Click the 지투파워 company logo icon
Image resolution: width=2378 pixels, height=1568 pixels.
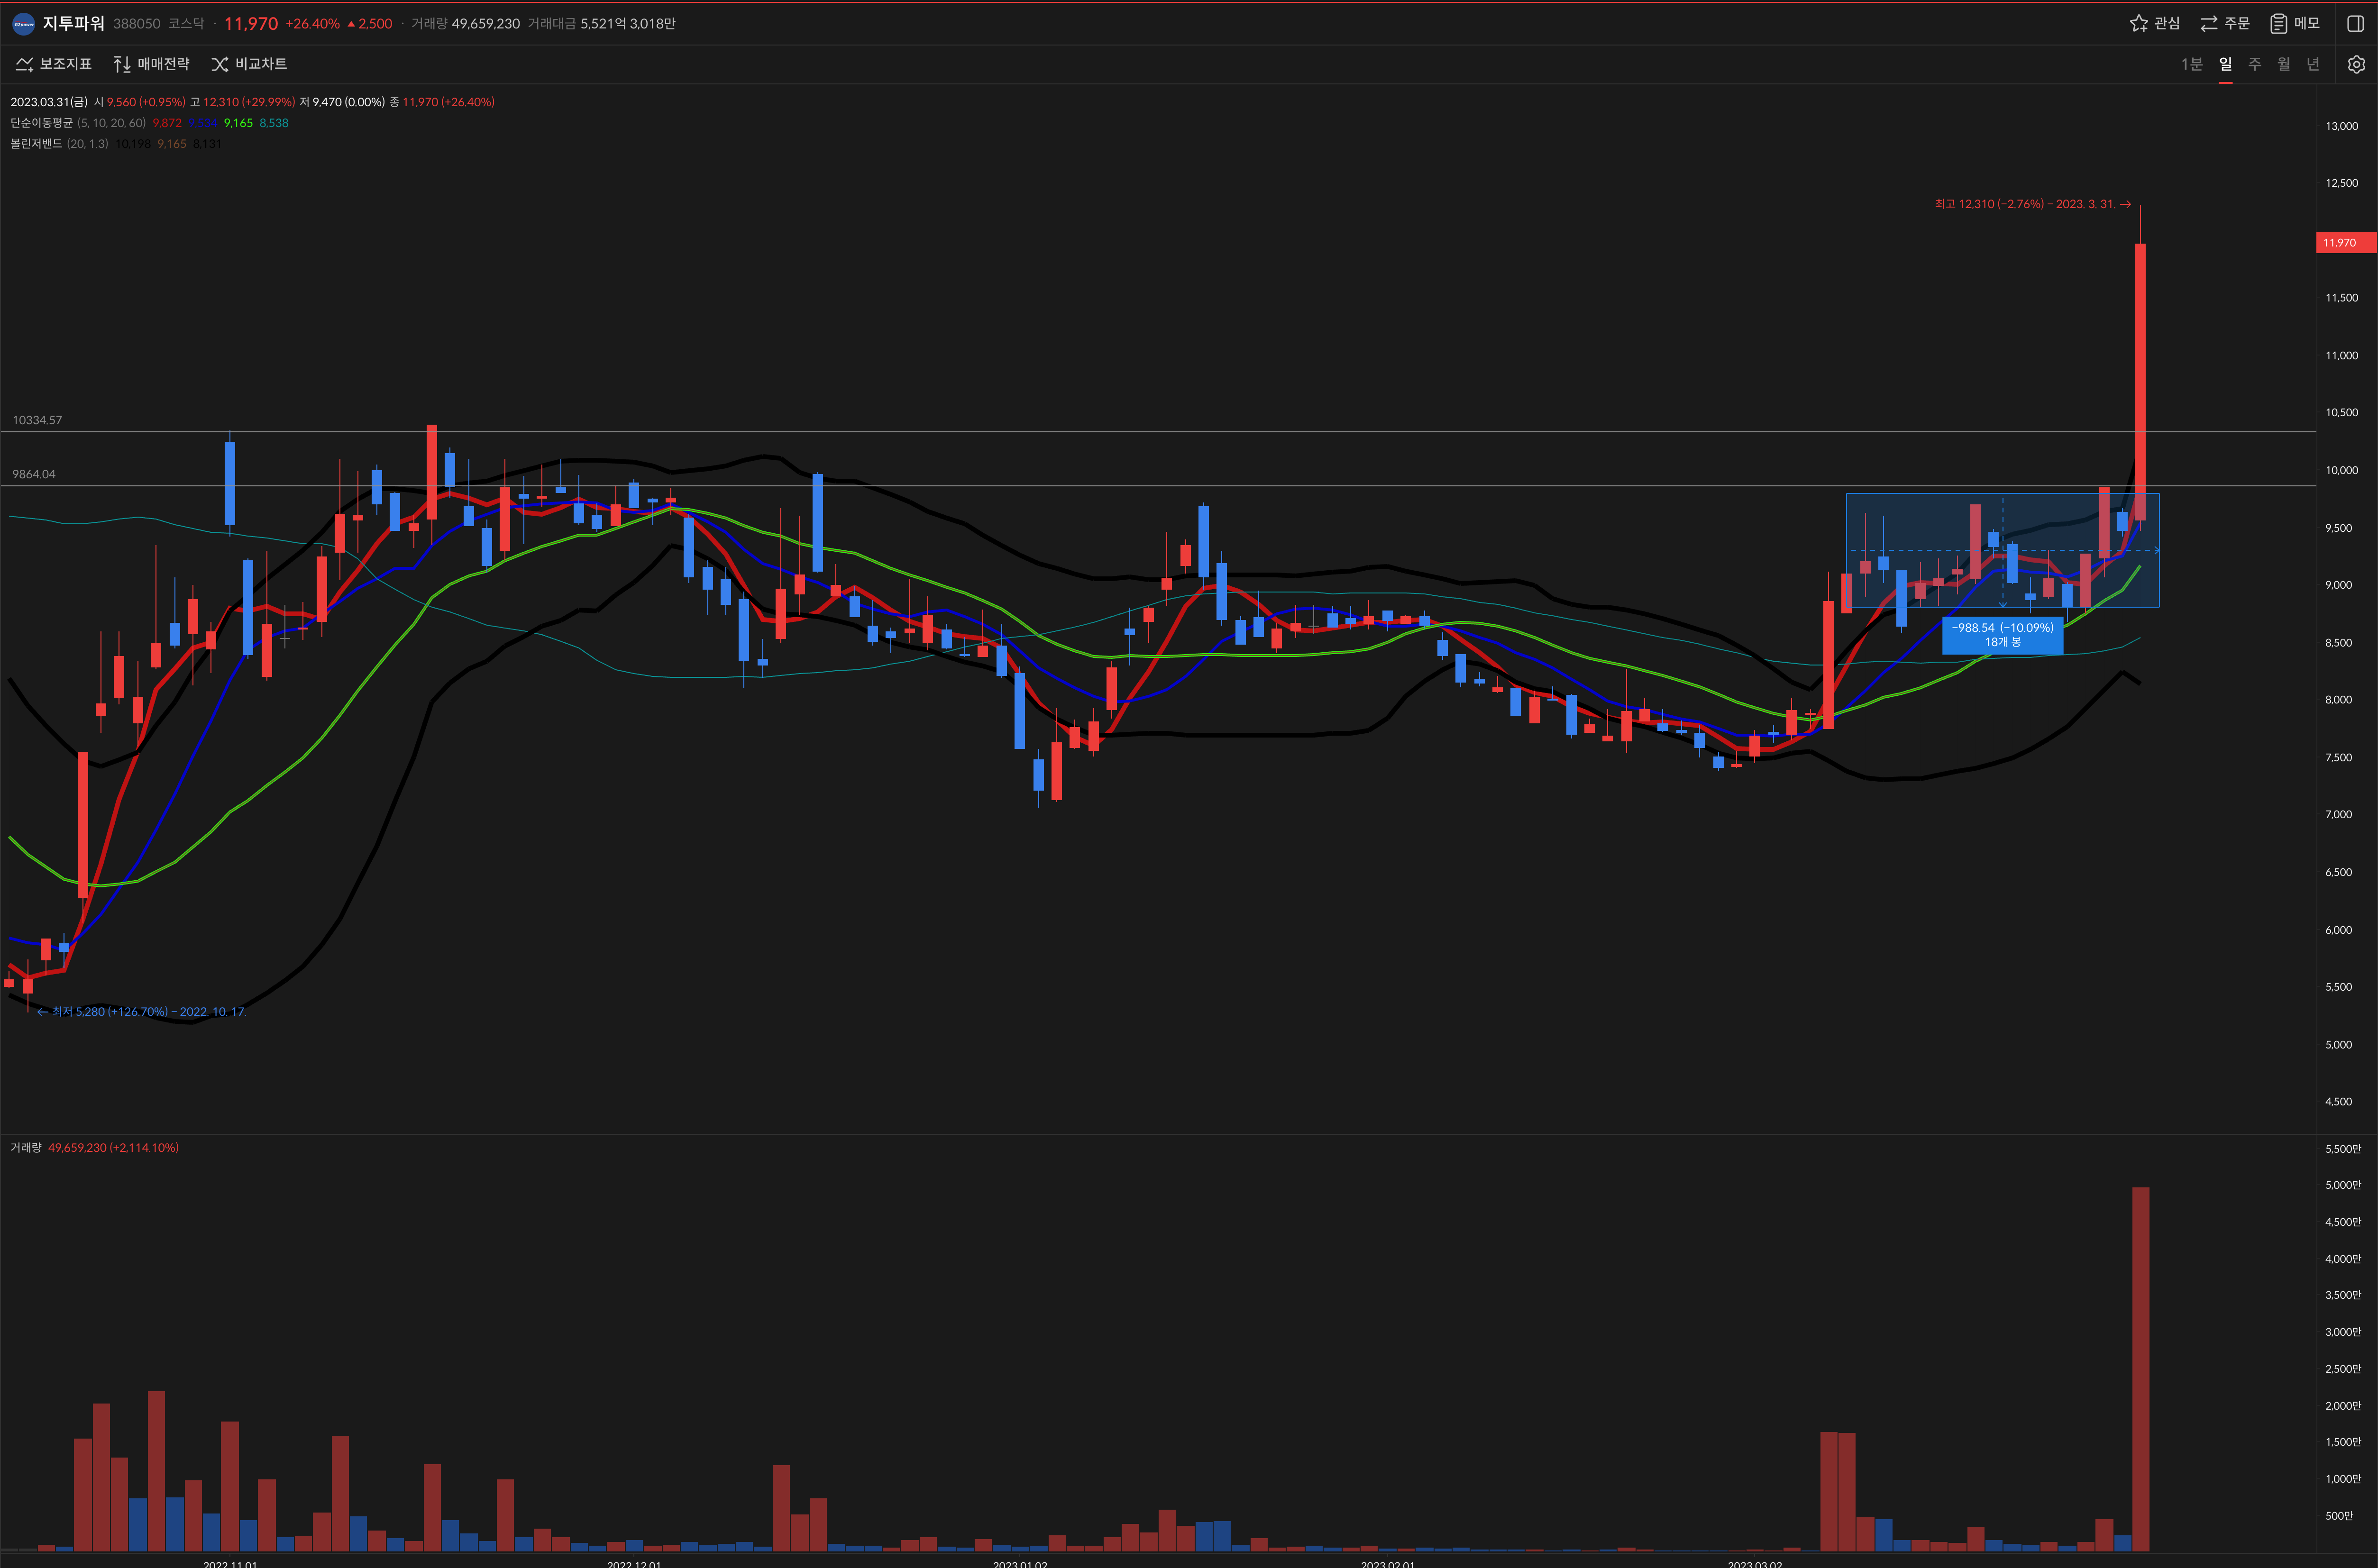click(23, 24)
